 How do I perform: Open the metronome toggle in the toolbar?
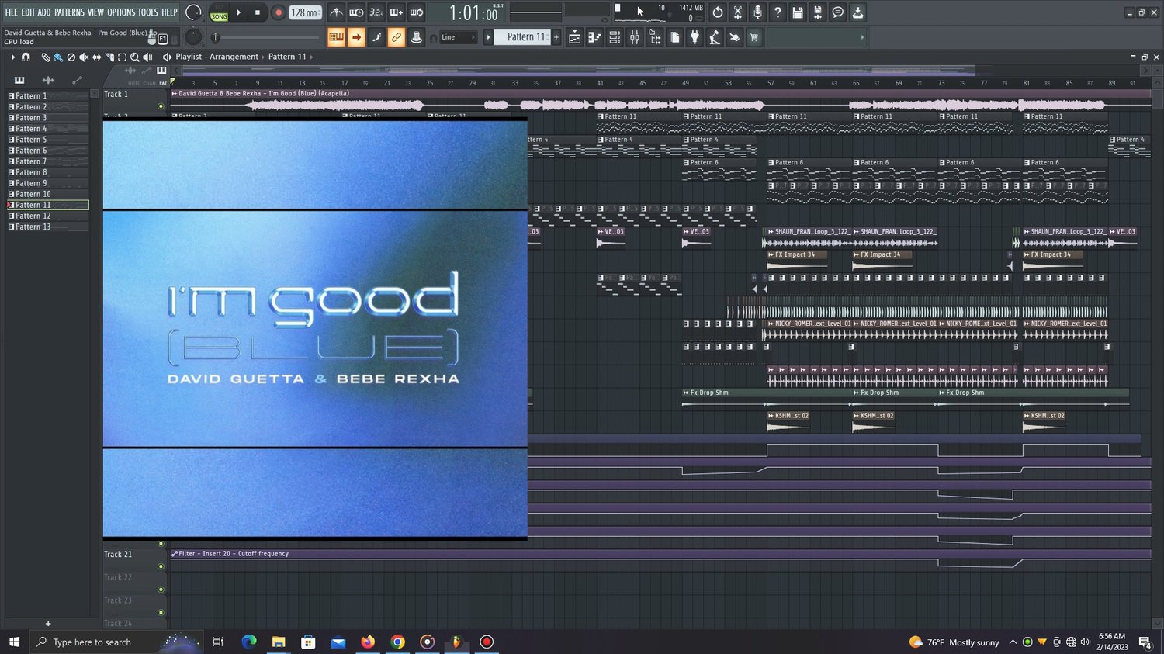click(x=336, y=12)
